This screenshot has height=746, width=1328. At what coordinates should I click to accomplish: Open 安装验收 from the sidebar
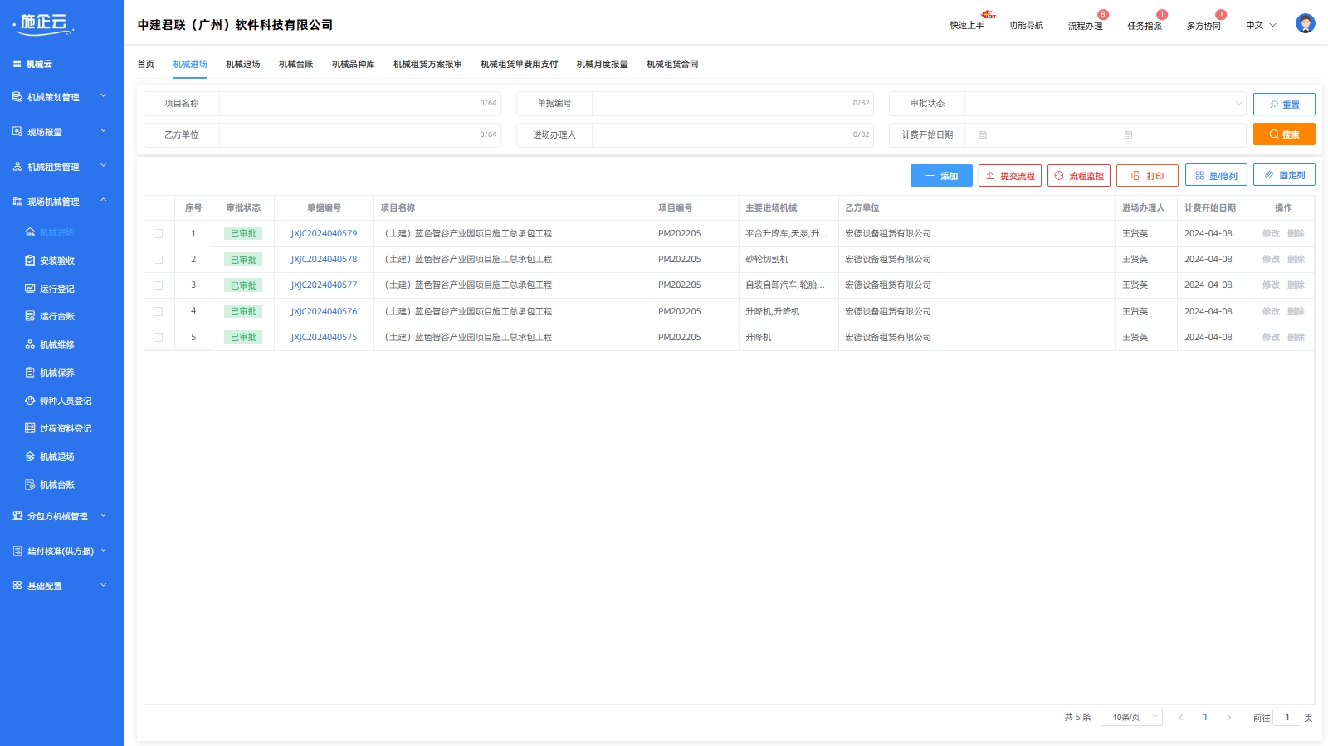[x=56, y=261]
